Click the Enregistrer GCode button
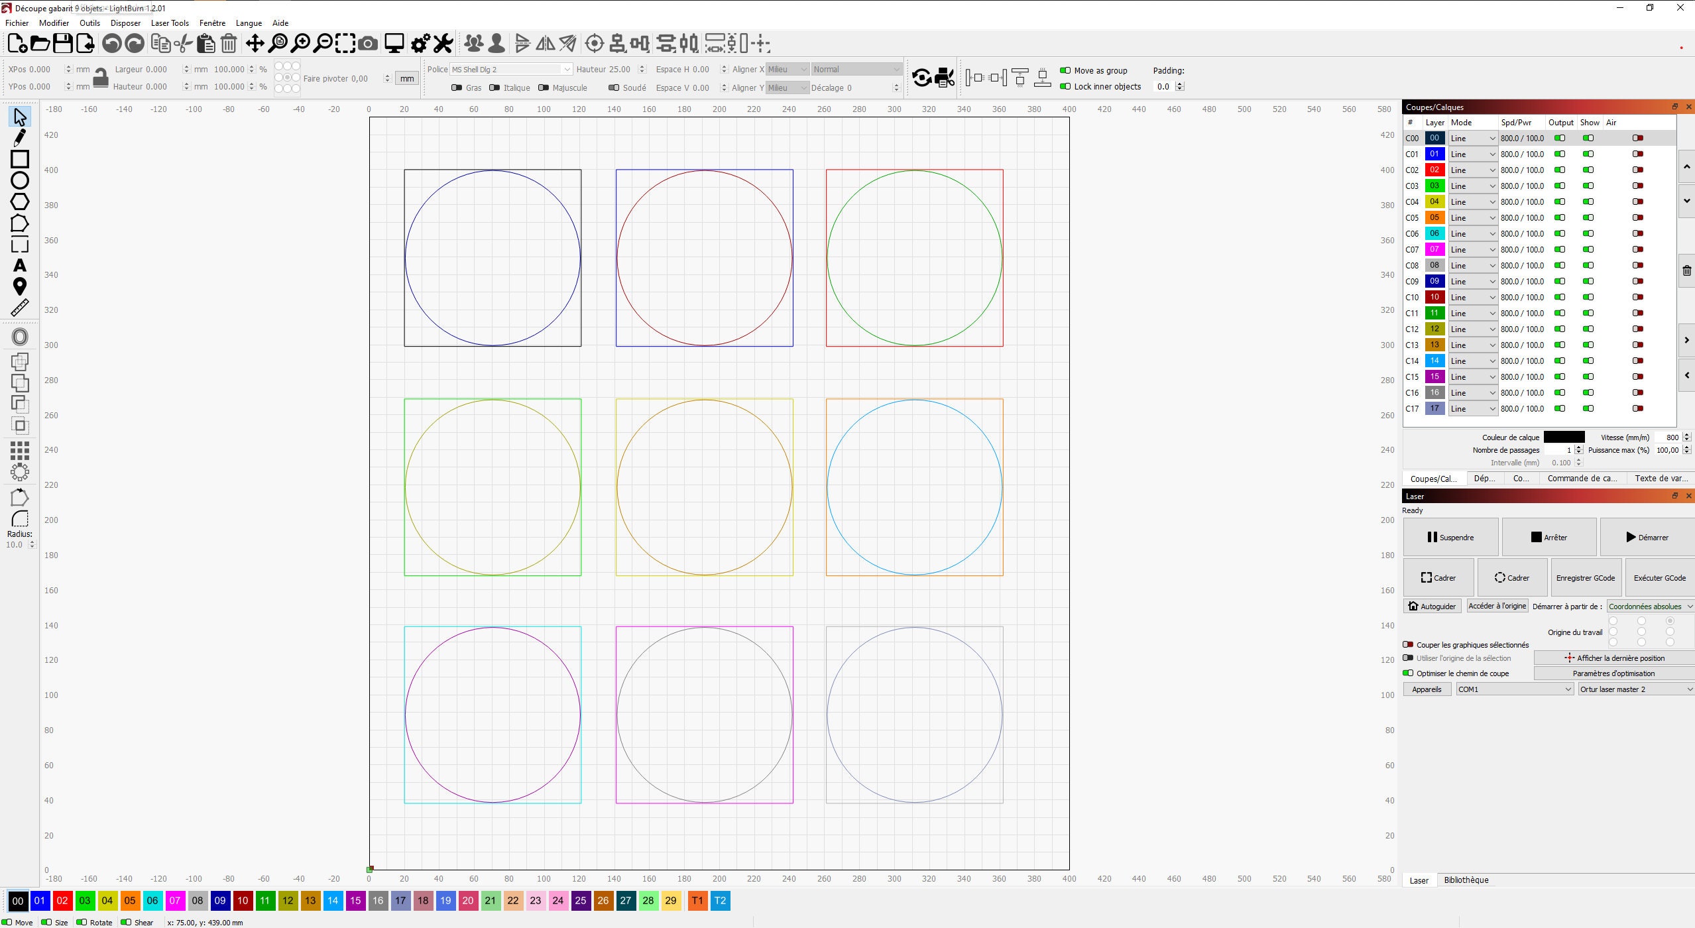Screen dimensions: 1695x928 tap(1585, 577)
